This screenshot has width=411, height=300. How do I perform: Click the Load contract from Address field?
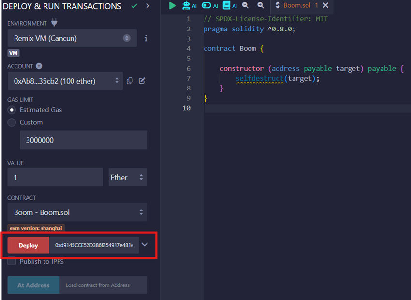click(103, 285)
